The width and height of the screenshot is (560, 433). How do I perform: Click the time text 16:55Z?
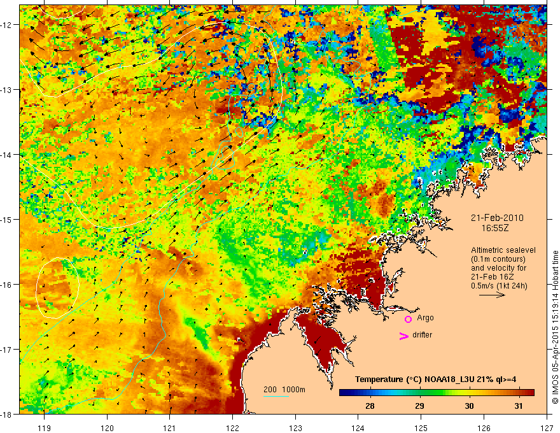pos(494,228)
